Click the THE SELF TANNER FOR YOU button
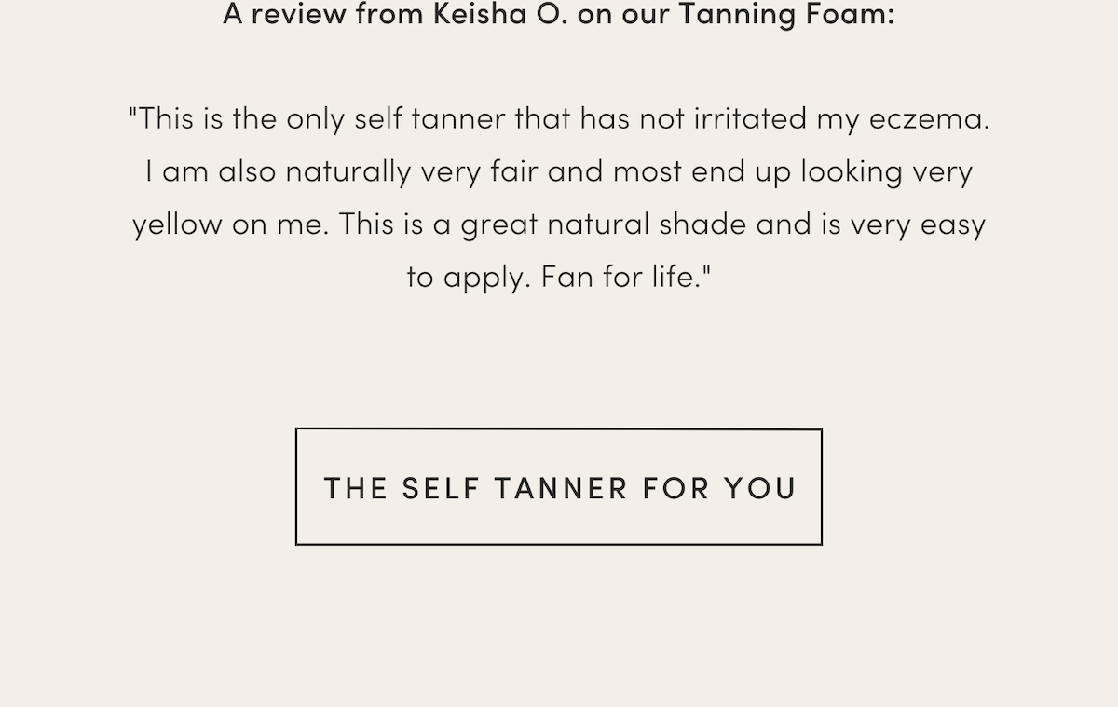The image size is (1118, 707). (x=559, y=487)
